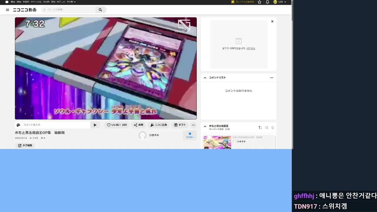377x212 pixels.
Task: Click the ニコニ広告 button
Action: click(158, 125)
